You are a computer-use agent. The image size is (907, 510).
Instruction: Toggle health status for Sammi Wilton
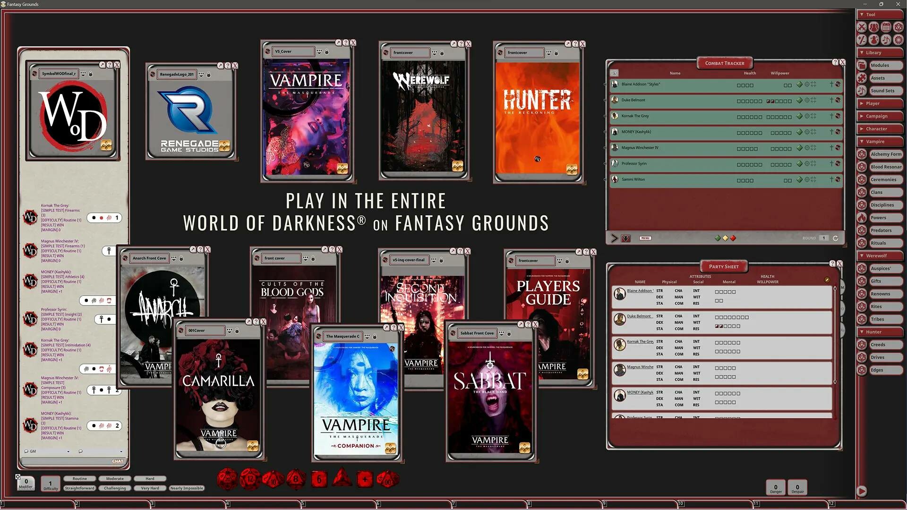pyautogui.click(x=799, y=179)
